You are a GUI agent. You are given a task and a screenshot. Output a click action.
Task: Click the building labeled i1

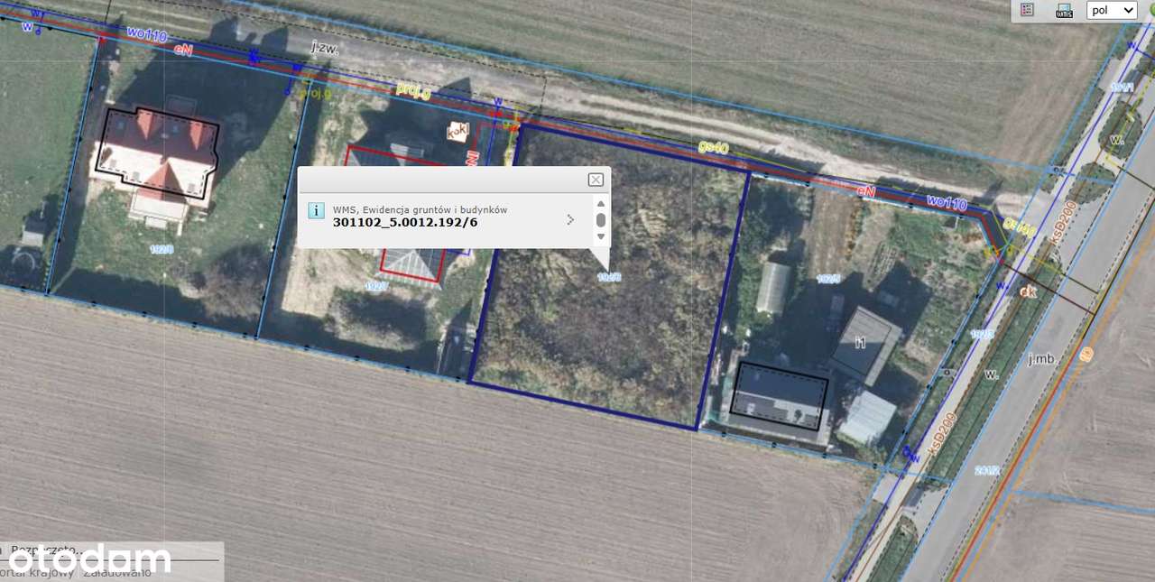pyautogui.click(x=865, y=344)
